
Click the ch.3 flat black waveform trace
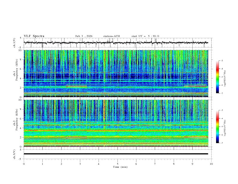click(x=116, y=154)
